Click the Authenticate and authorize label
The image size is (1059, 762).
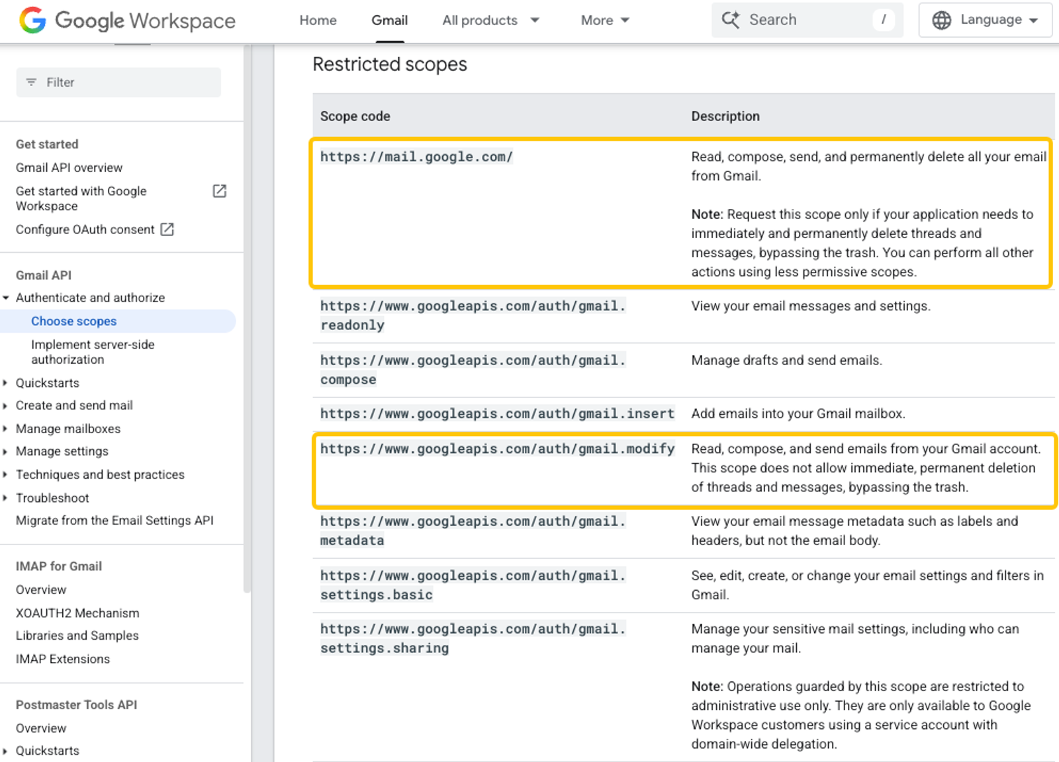(x=90, y=298)
